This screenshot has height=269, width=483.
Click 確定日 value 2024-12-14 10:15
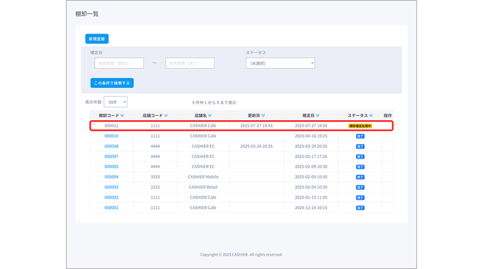[311, 208]
